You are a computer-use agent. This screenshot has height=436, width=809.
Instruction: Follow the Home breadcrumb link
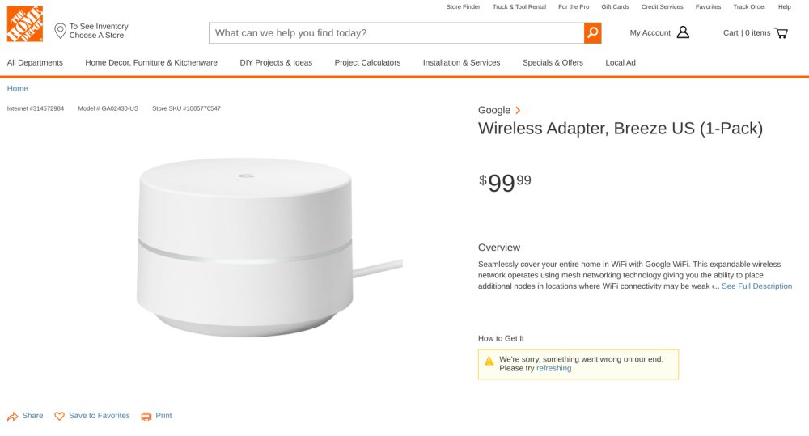click(18, 89)
